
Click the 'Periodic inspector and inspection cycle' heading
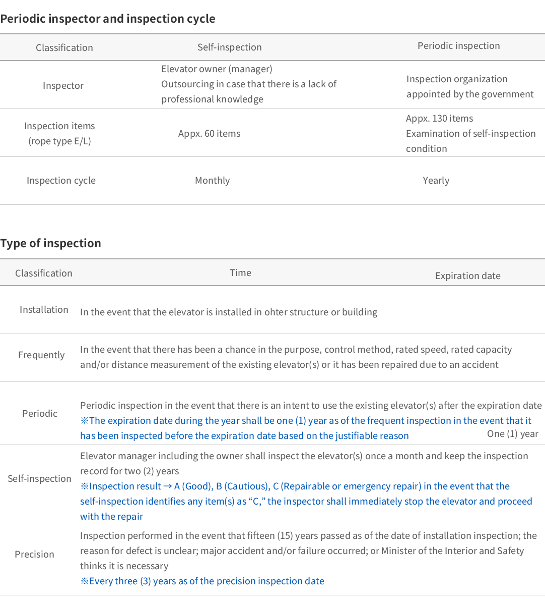tap(108, 19)
